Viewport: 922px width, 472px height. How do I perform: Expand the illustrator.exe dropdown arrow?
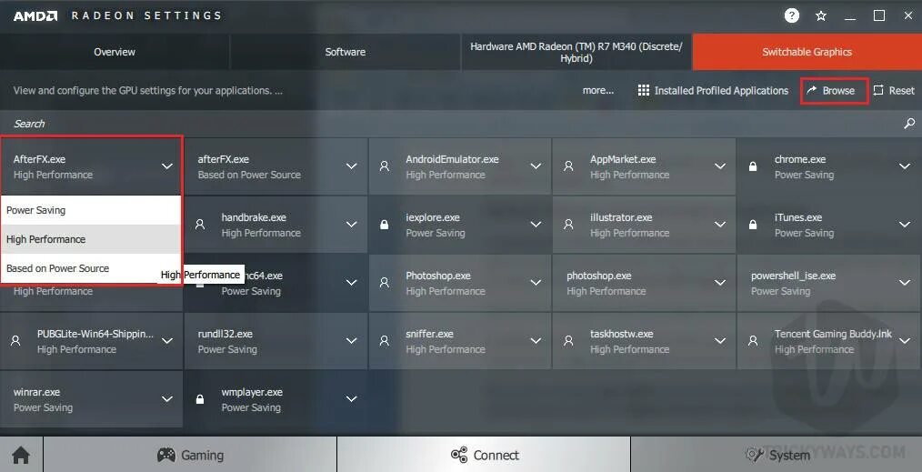click(x=720, y=225)
